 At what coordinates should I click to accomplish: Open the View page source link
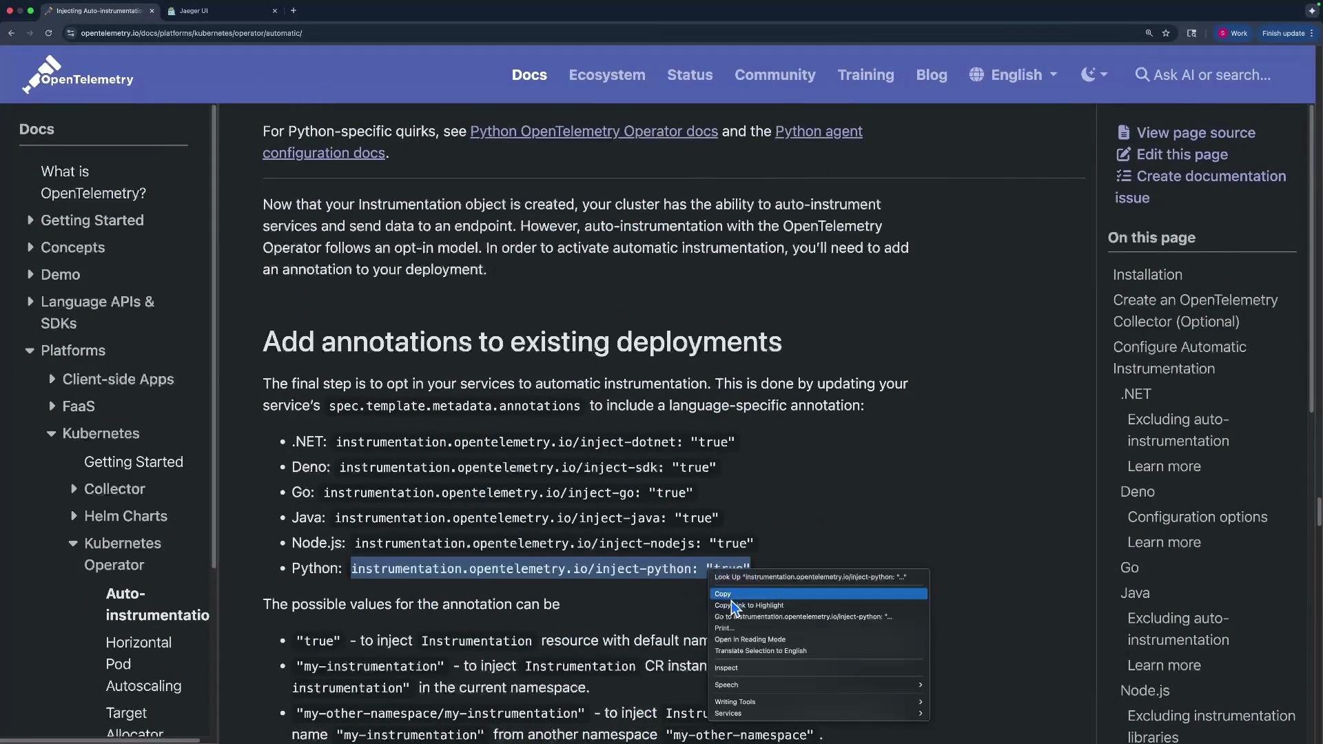1196,133
